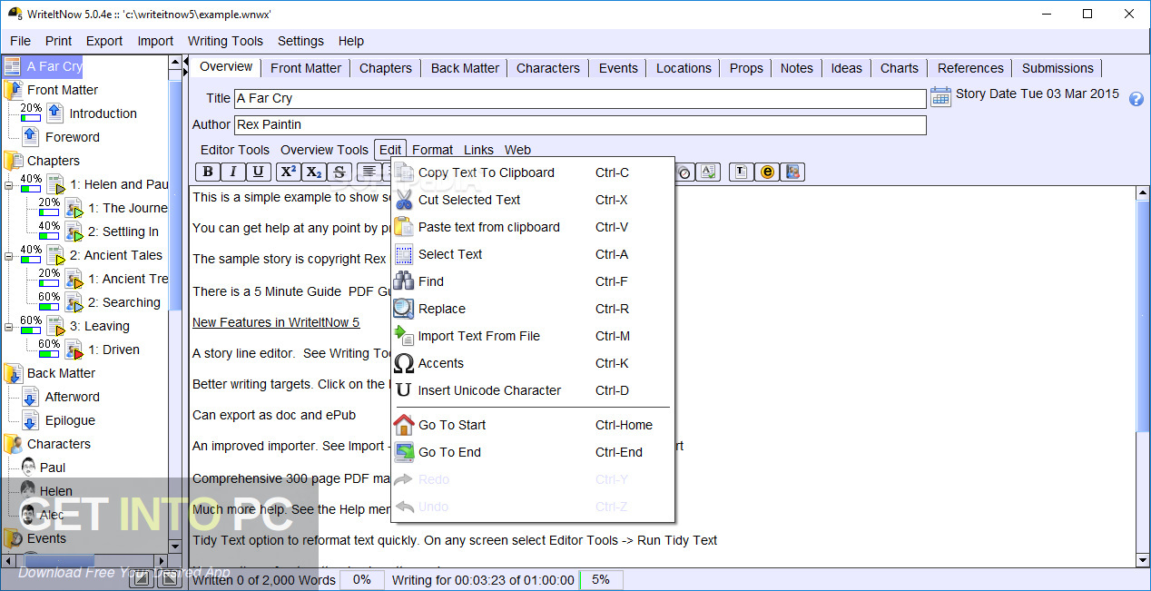The height and width of the screenshot is (591, 1151).
Task: Switch to the Front Matter tab
Action: (x=306, y=68)
